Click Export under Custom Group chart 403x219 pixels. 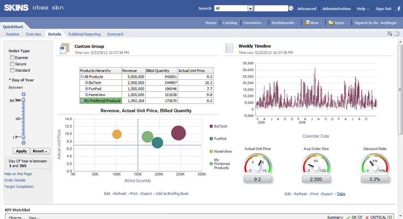point(147,194)
